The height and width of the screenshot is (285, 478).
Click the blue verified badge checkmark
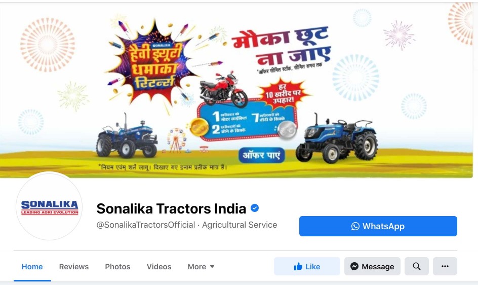255,208
